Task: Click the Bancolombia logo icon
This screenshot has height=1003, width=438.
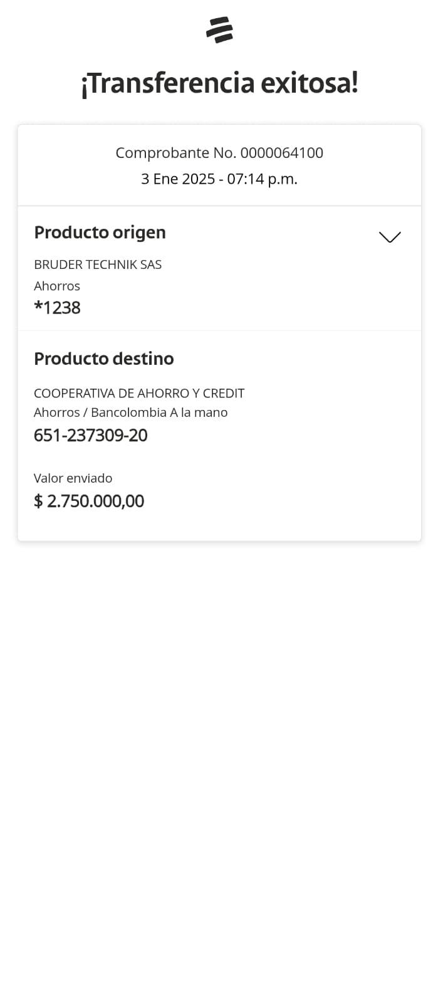Action: (x=219, y=29)
